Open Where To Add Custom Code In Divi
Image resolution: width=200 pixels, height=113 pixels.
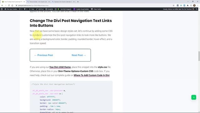point(92,75)
